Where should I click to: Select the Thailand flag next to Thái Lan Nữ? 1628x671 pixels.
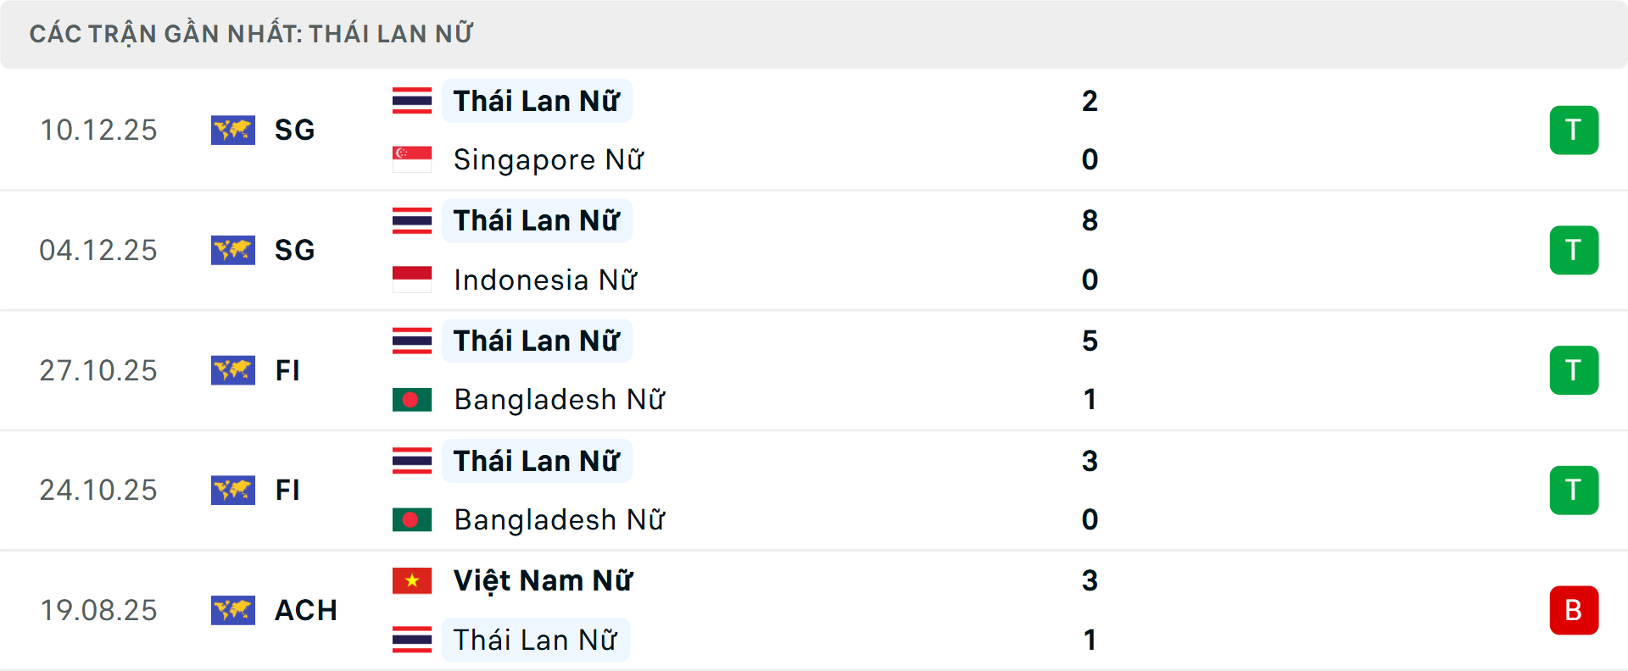tap(413, 101)
